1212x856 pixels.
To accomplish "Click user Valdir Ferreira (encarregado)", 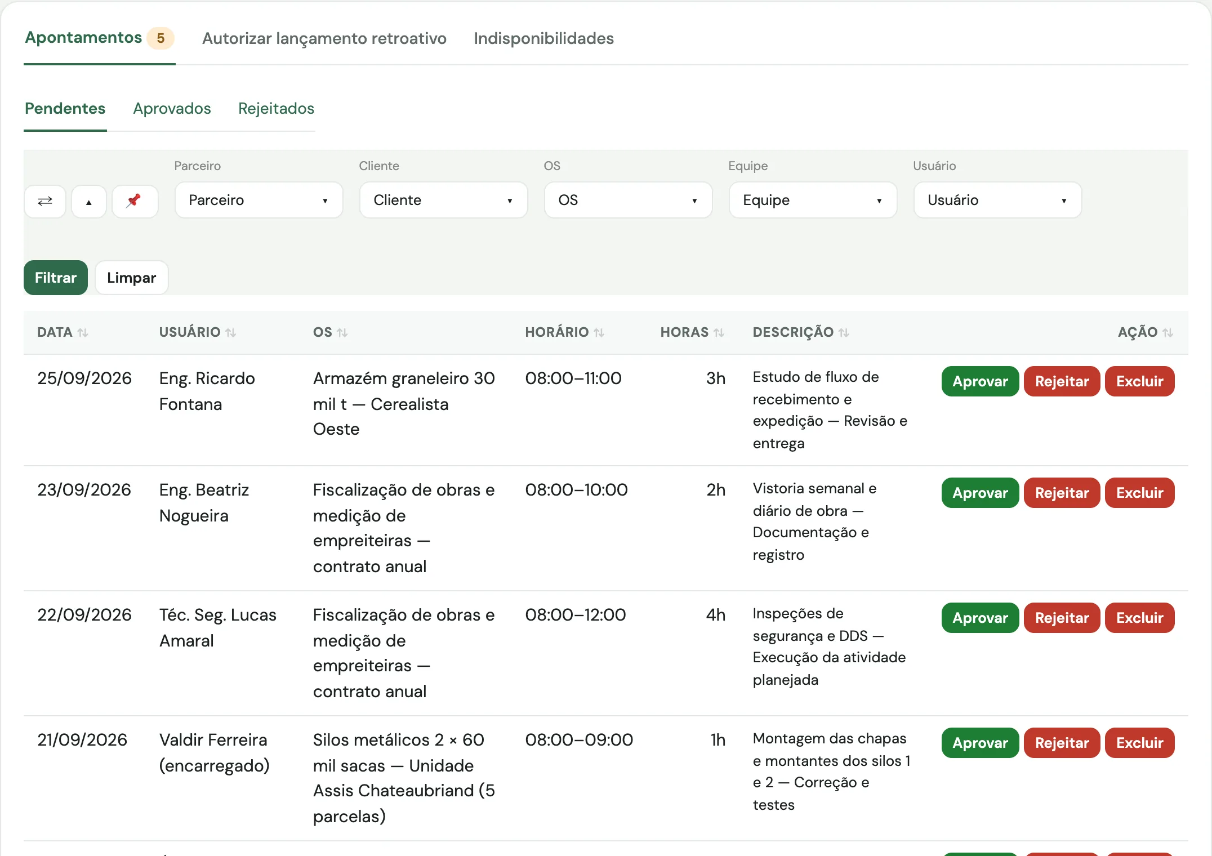I will tap(215, 753).
